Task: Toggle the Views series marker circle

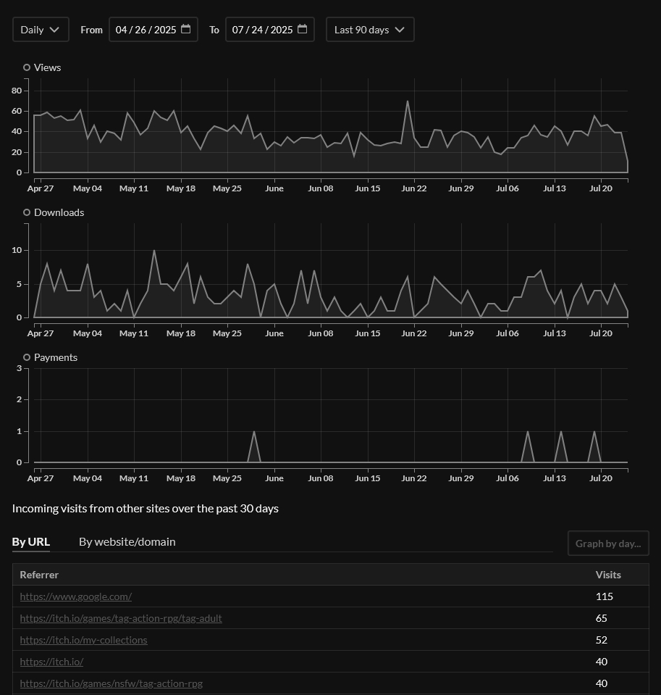Action: click(27, 67)
